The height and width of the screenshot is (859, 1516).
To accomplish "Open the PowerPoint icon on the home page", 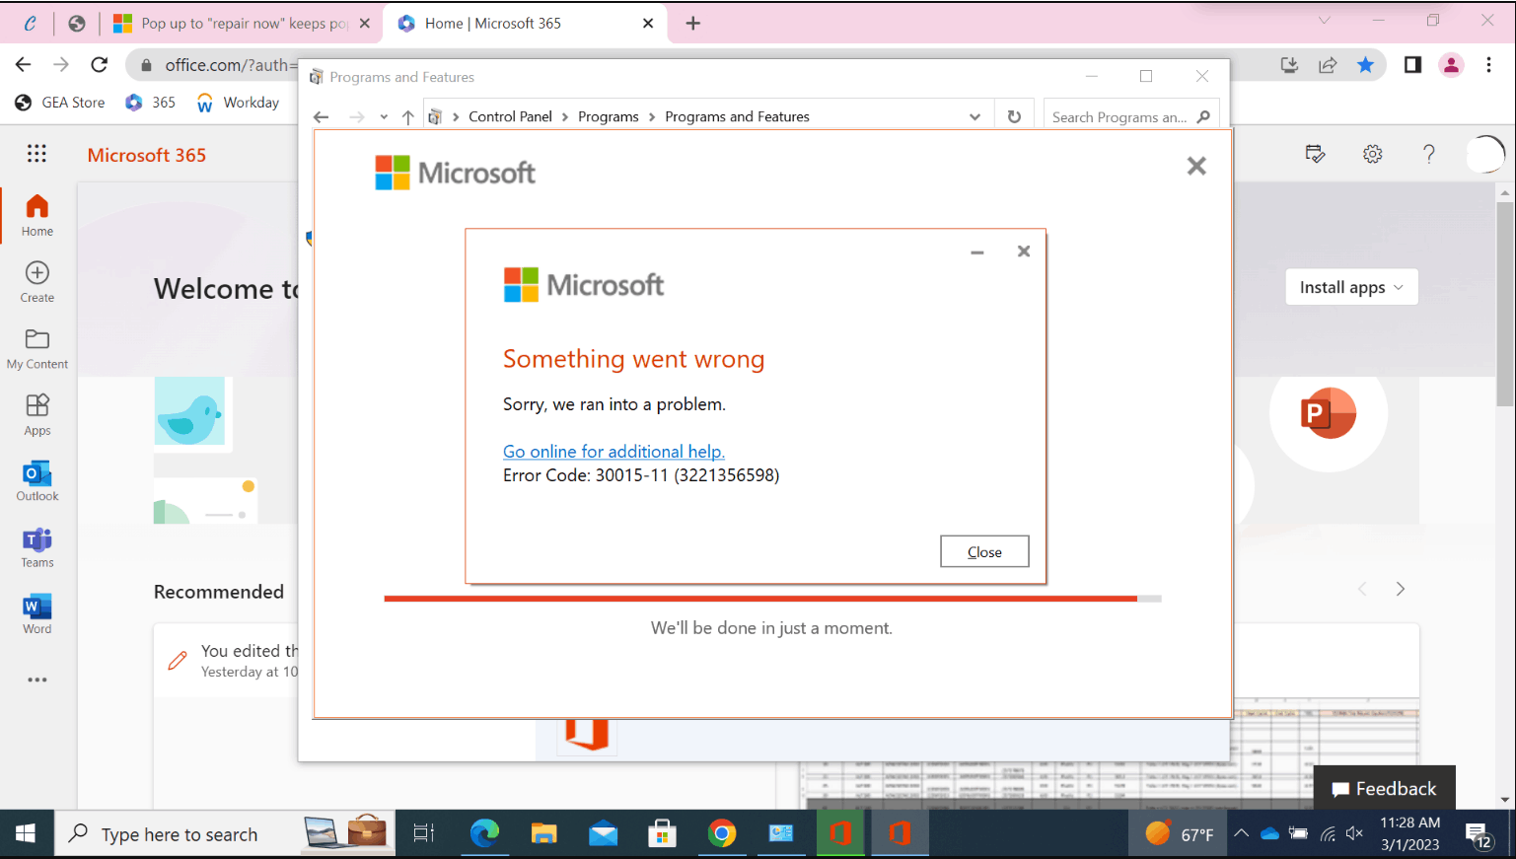I will click(1328, 413).
